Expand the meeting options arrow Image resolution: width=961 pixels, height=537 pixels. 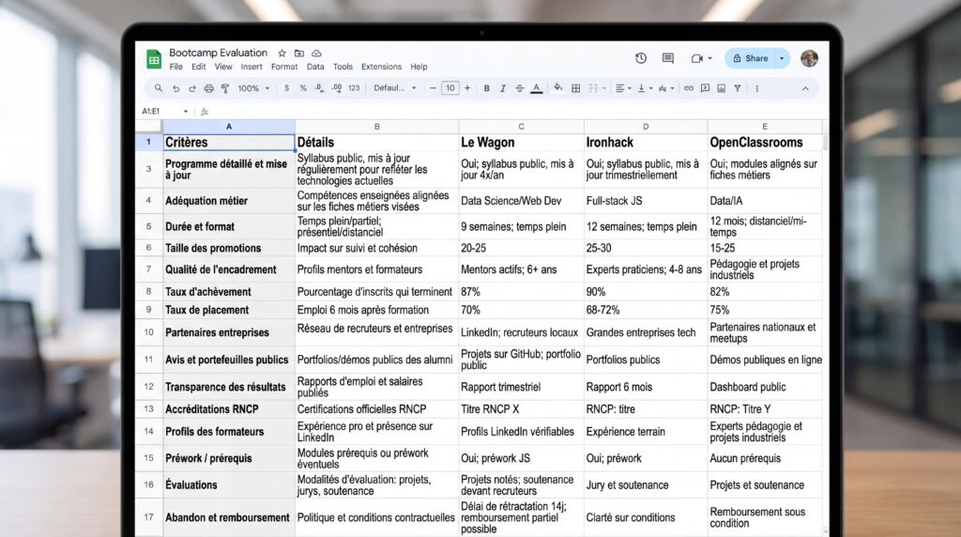(709, 58)
